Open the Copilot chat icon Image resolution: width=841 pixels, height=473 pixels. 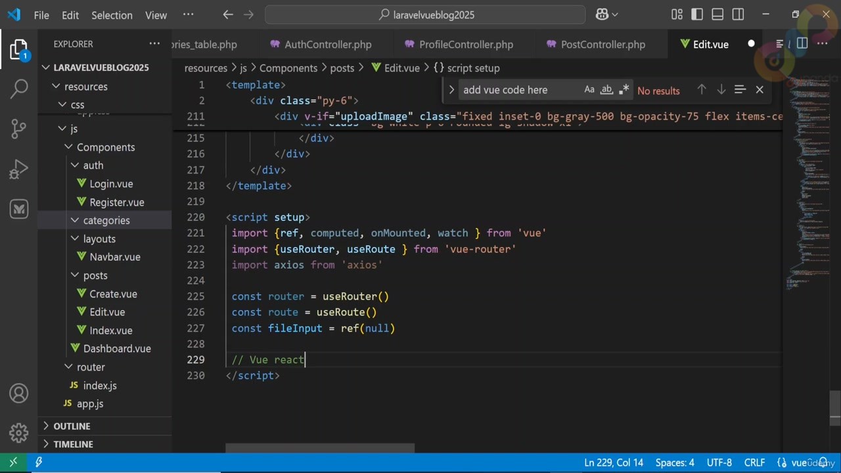tap(601, 14)
